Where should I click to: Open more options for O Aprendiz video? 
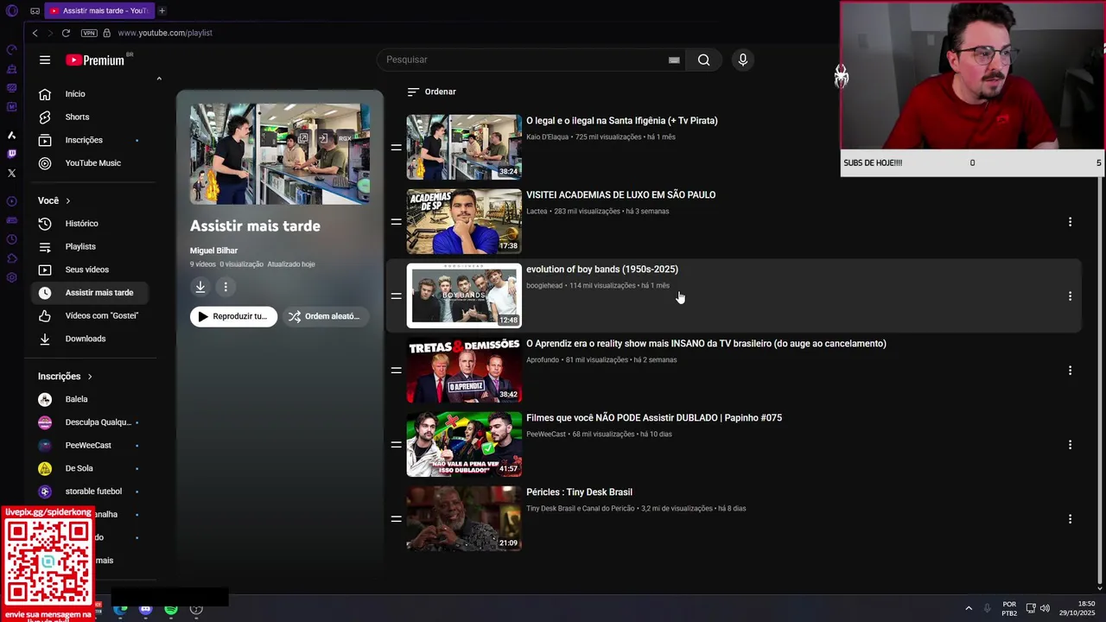(1070, 371)
